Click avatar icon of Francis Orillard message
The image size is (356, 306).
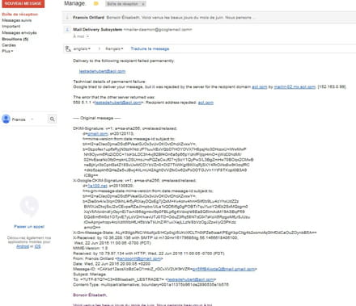67,18
